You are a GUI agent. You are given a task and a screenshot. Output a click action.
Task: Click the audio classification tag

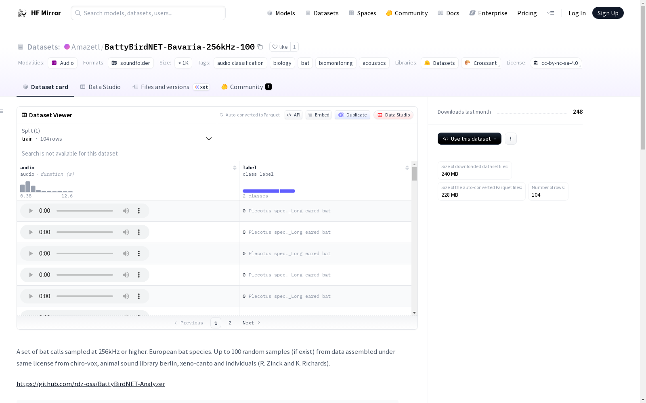click(240, 63)
